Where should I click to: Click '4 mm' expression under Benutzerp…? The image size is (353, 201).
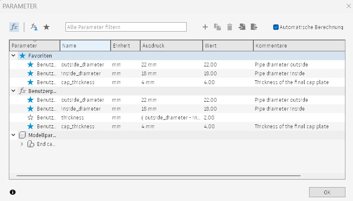(x=148, y=127)
